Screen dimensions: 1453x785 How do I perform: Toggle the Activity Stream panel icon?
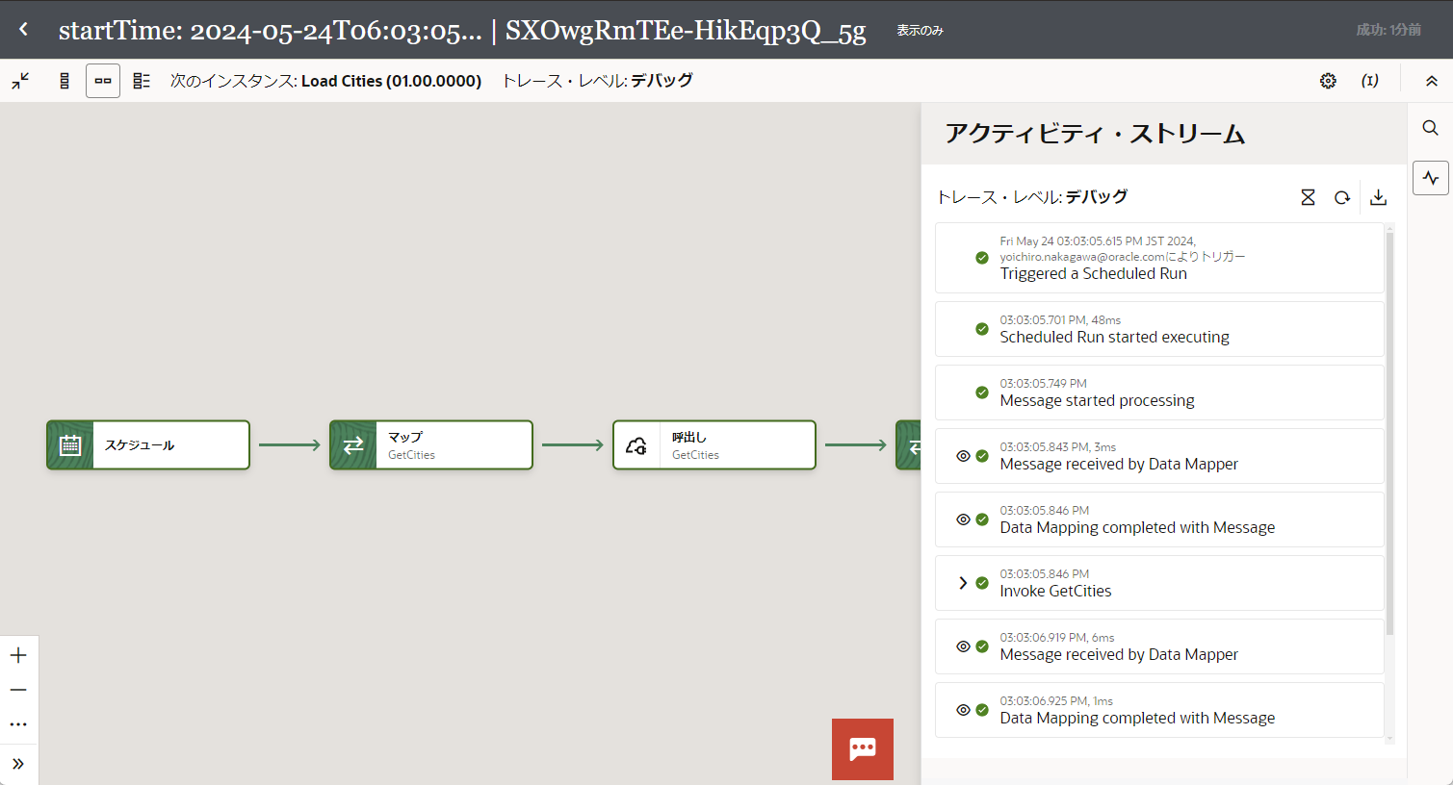[x=1430, y=178]
